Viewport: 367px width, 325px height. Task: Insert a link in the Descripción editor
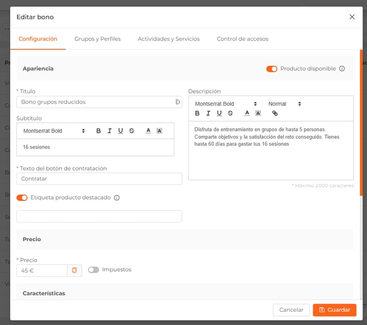coord(275,113)
